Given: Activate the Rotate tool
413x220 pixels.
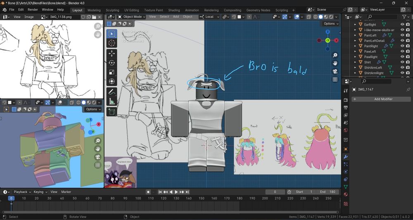Looking at the screenshot, I should point(112,63).
